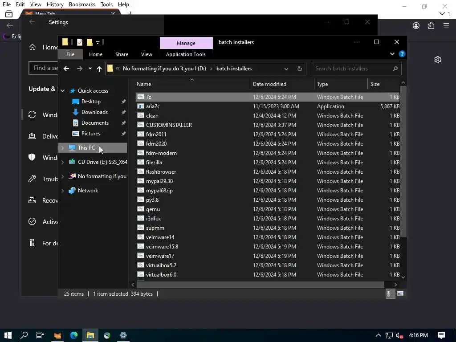Open Firefox Tools menu
Screen dimensions: 456x342
pos(106,4)
